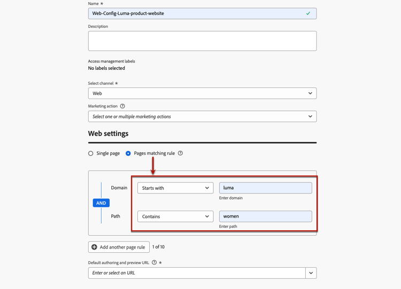Click the Default authoring URL help icon

tap(154, 262)
